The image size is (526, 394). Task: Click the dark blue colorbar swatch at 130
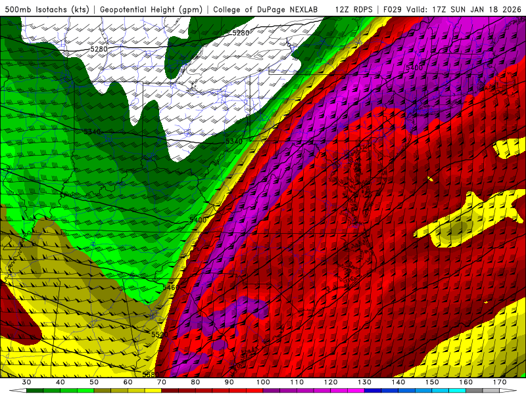pyautogui.click(x=373, y=391)
